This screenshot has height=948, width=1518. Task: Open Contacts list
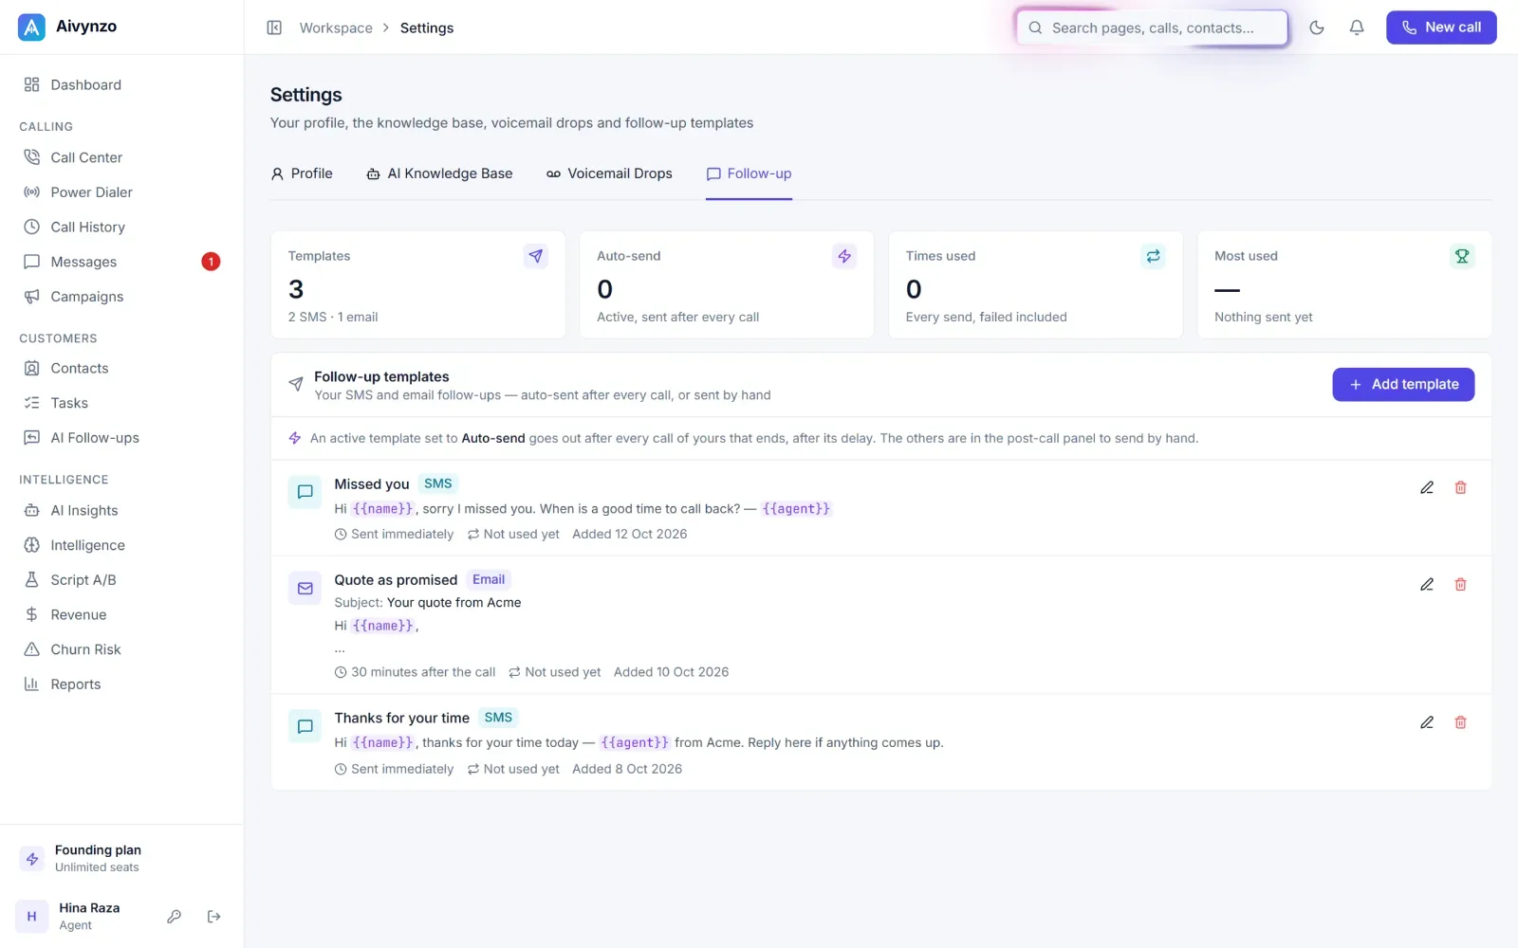[121, 368]
